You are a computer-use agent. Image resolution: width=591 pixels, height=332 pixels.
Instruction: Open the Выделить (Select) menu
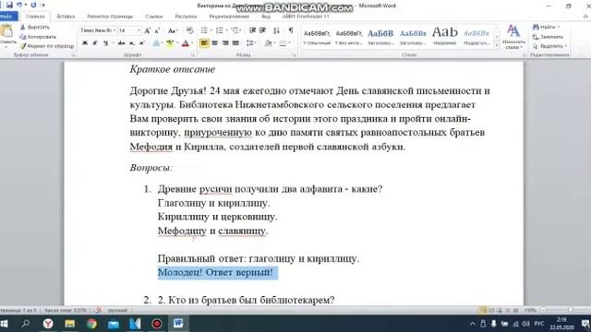click(x=549, y=46)
